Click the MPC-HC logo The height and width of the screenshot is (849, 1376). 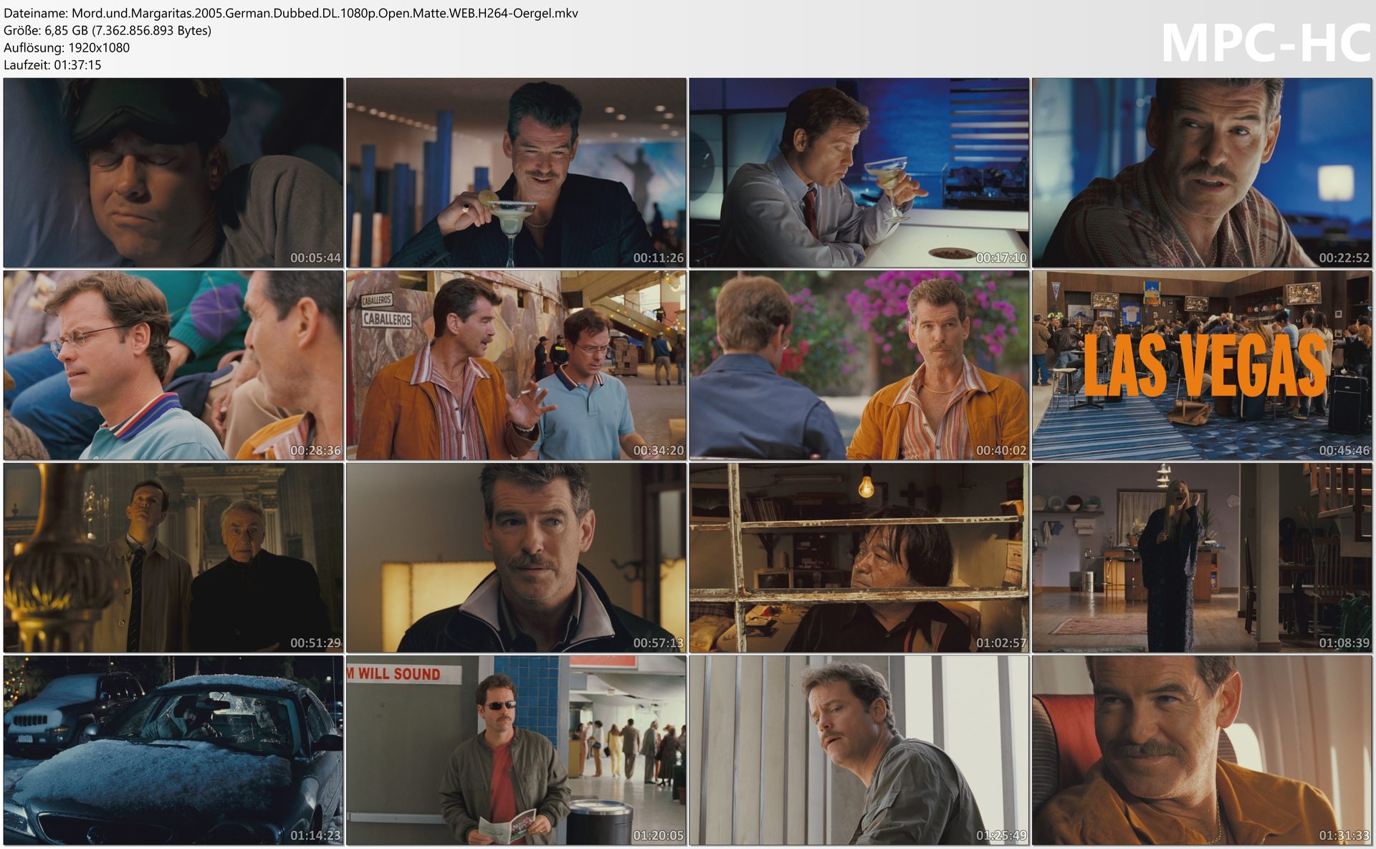coord(1265,43)
